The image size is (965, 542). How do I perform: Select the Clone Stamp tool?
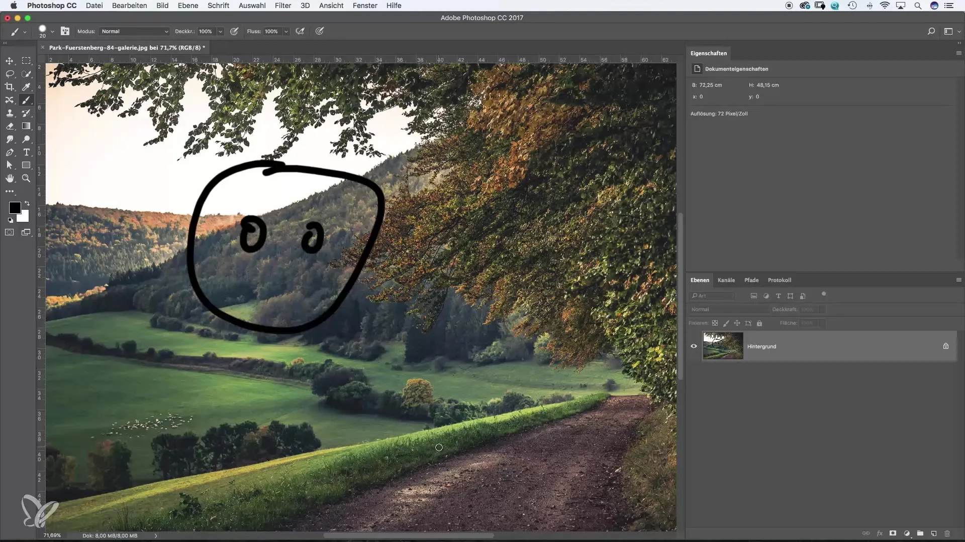[x=9, y=113]
